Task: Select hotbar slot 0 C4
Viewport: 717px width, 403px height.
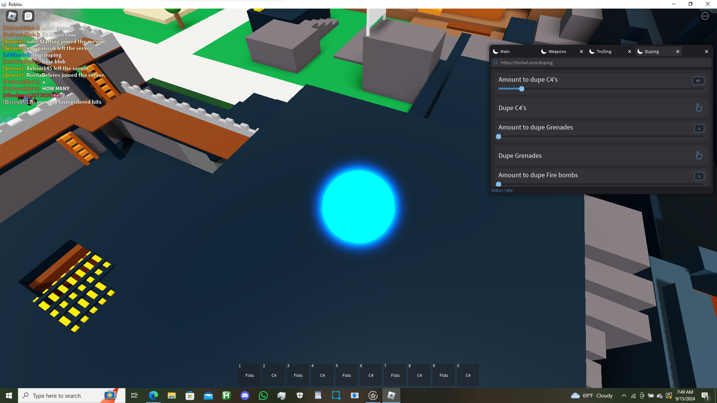Action: [x=468, y=375]
